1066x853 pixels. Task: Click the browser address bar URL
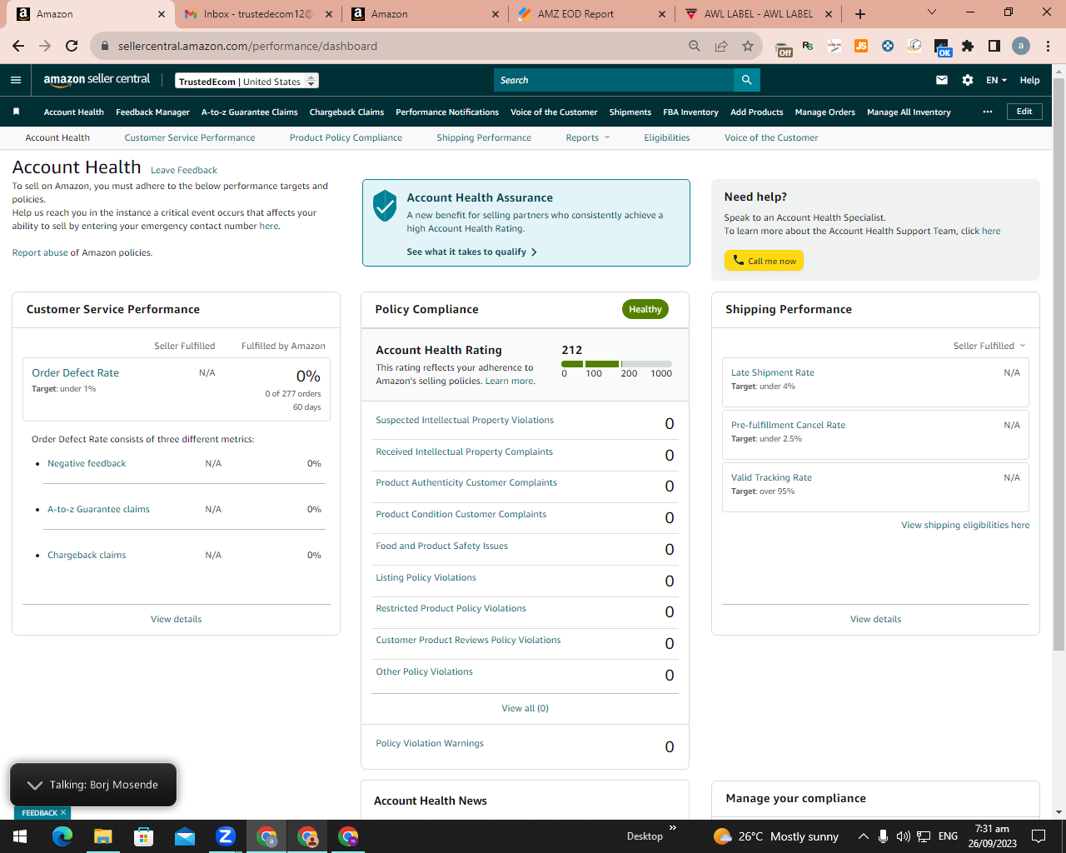pyautogui.click(x=247, y=46)
